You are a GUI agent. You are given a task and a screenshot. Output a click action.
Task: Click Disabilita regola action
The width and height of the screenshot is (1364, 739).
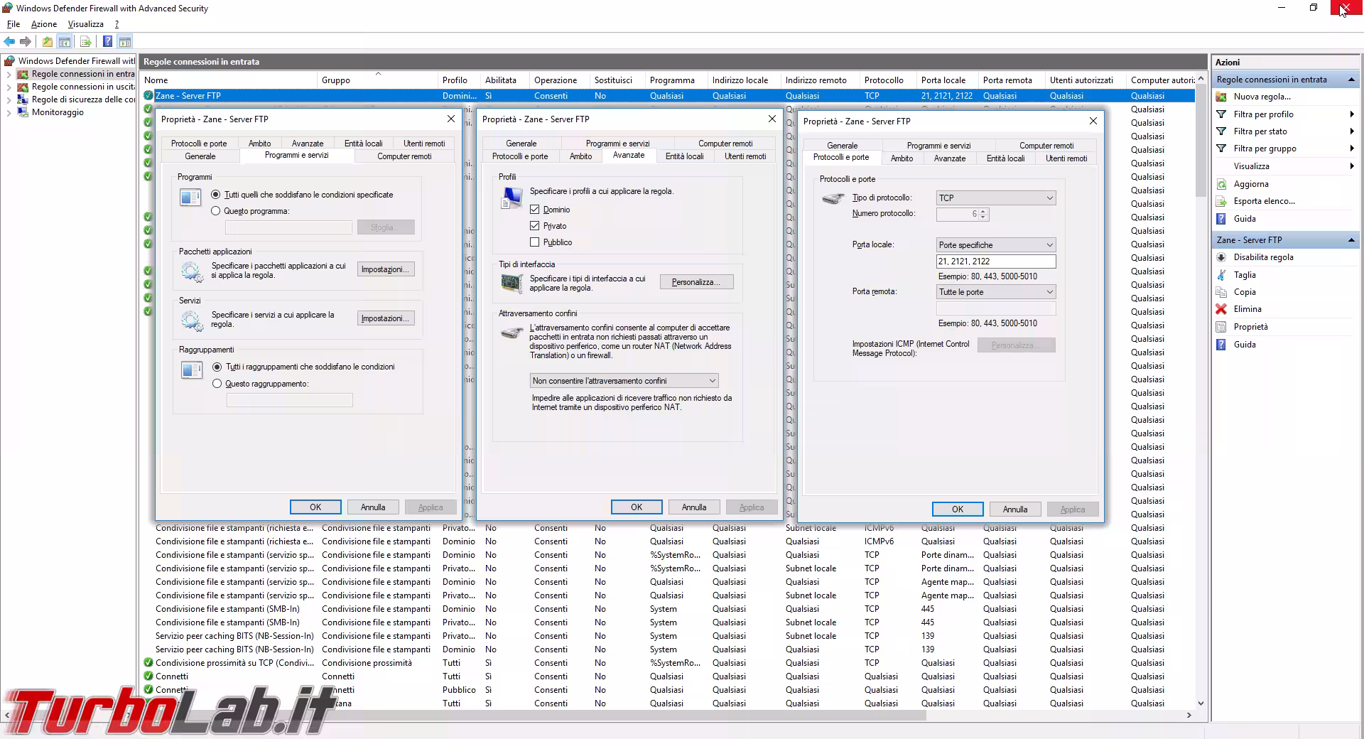(x=1263, y=257)
